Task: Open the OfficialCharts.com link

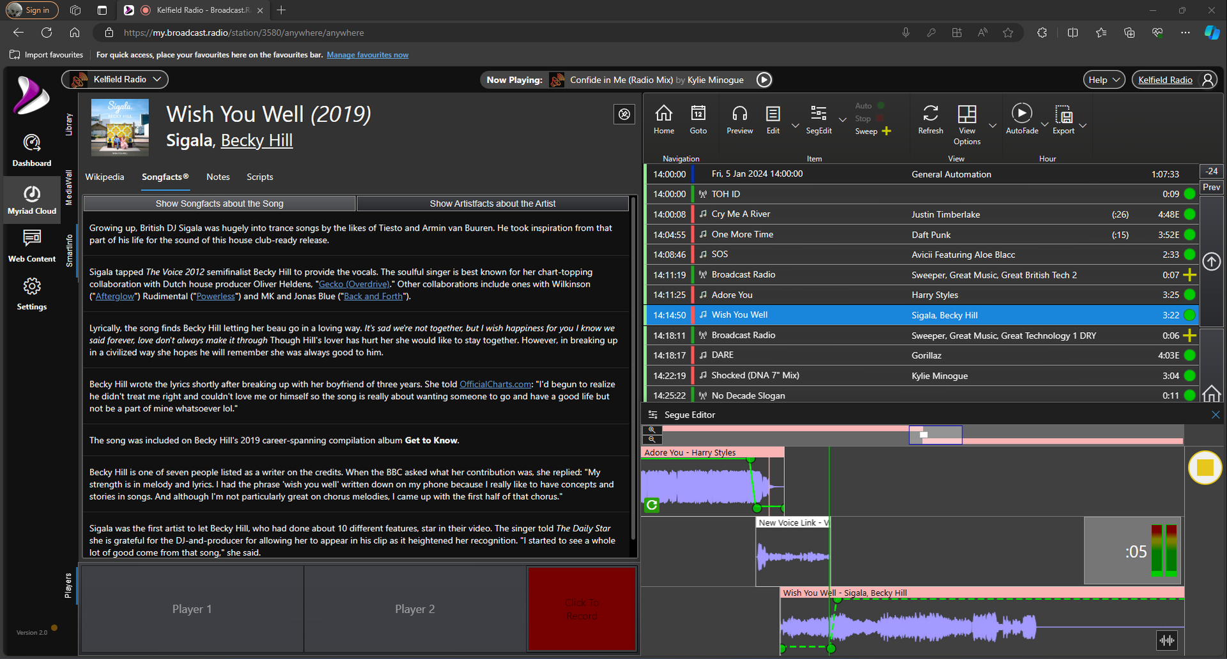Action: coord(495,384)
